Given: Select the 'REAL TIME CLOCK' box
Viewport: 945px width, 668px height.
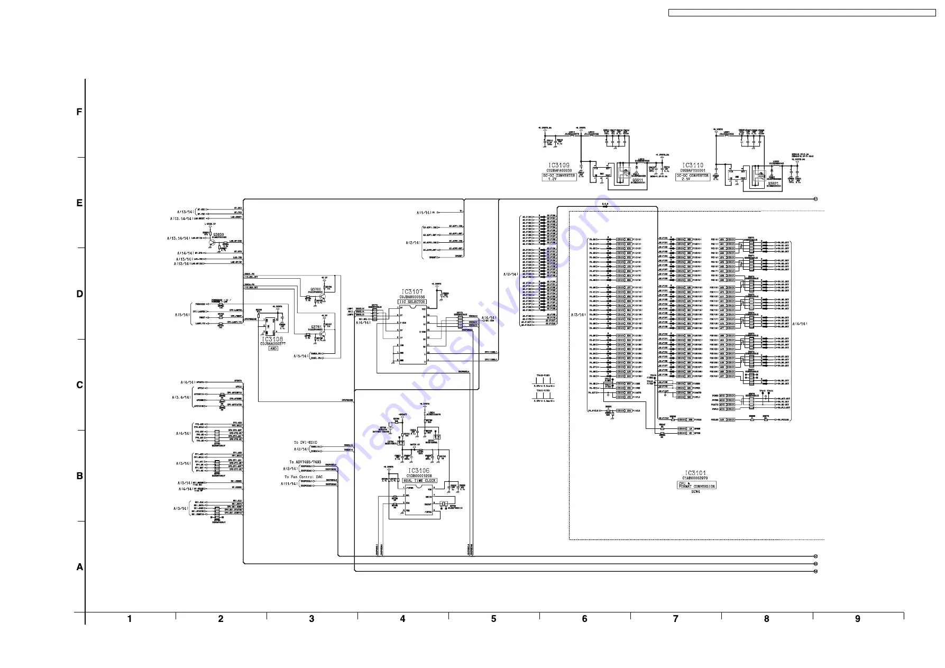Looking at the screenshot, I should [x=420, y=481].
